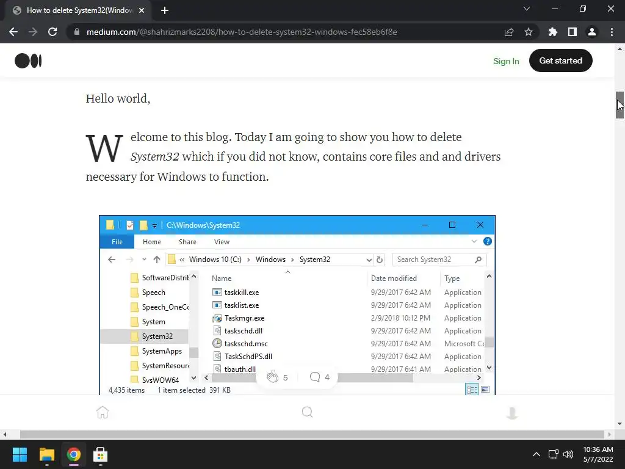Click the vertical page scrollbar thumb

(620, 105)
